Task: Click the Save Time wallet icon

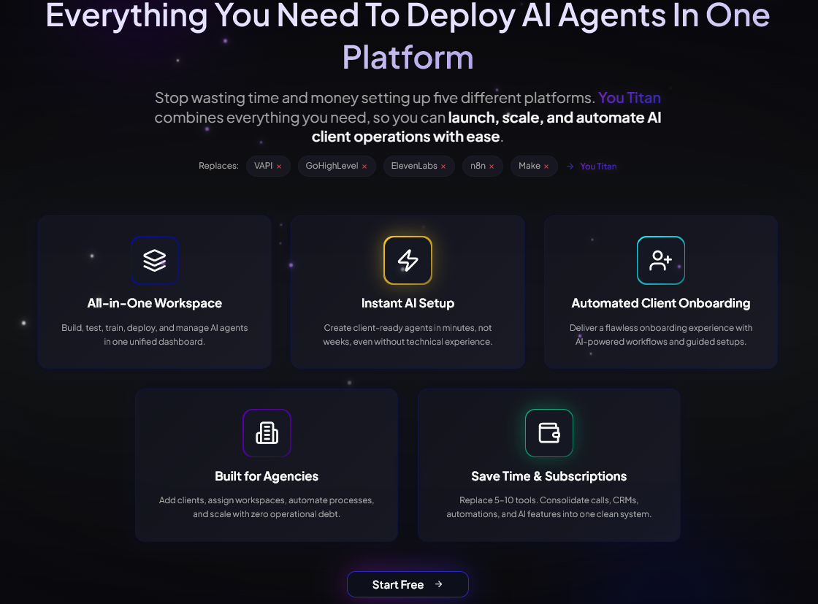Action: (548, 433)
